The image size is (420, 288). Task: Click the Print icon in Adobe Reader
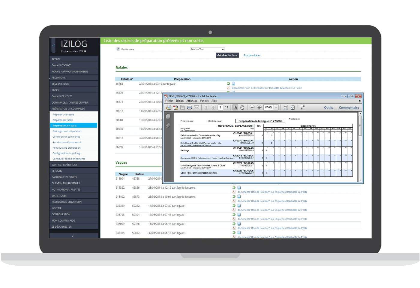pos(189,108)
